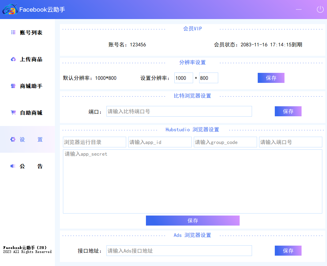Select the 请输入app_id text field
The width and height of the screenshot is (327, 266).
click(x=160, y=142)
